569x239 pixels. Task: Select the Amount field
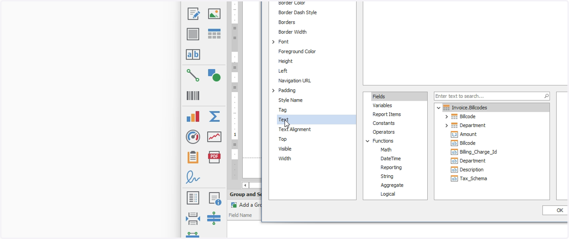pos(468,135)
